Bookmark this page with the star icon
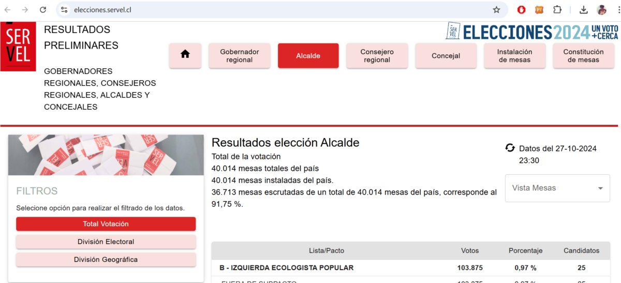 click(496, 10)
